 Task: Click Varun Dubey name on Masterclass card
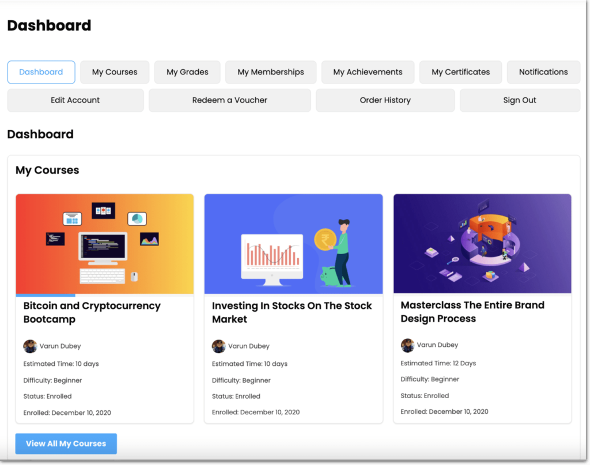[438, 345]
